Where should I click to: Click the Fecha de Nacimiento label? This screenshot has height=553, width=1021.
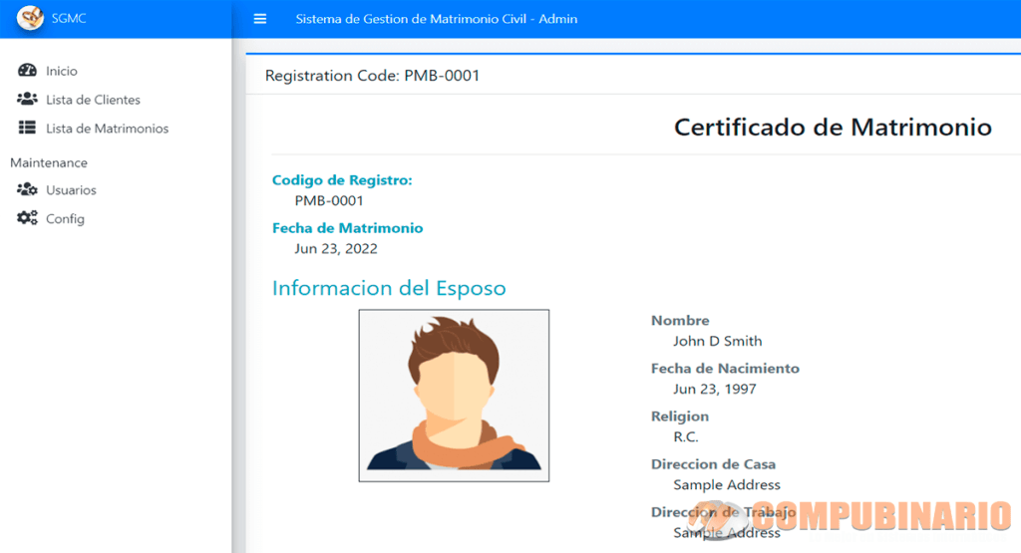click(725, 369)
